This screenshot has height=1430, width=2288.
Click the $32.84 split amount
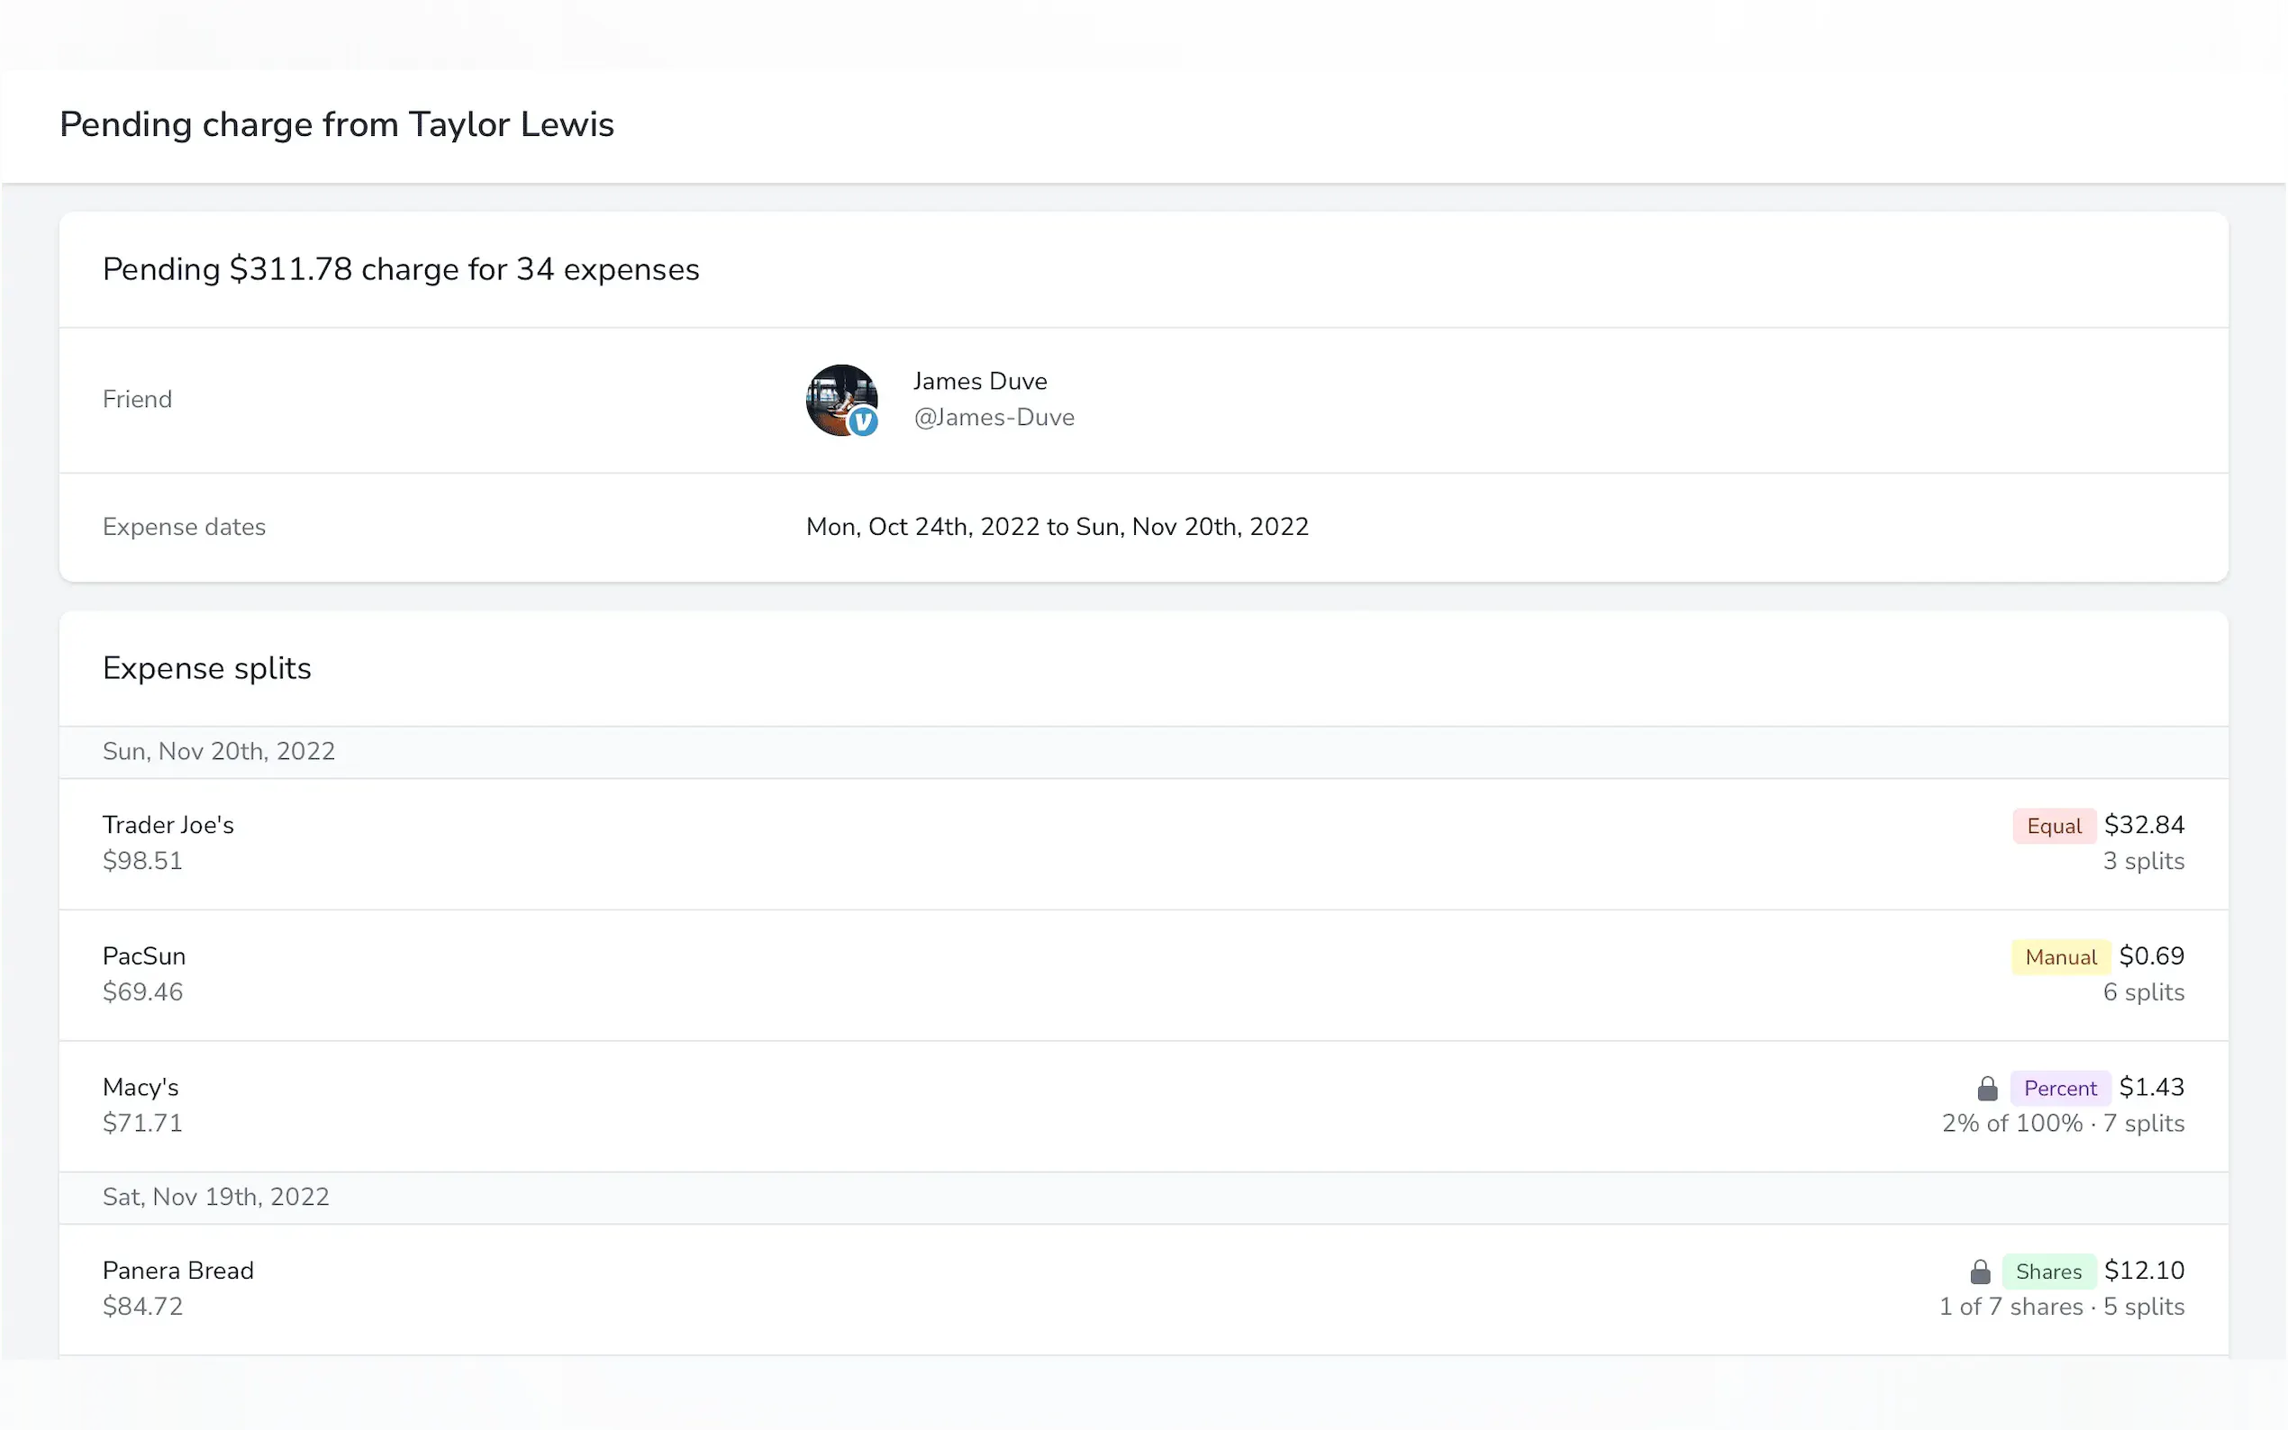click(2143, 825)
